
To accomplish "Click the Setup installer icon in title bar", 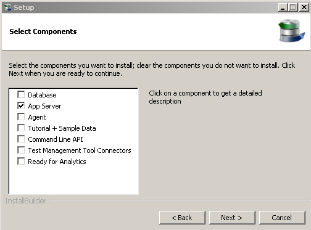I will tap(8, 7).
